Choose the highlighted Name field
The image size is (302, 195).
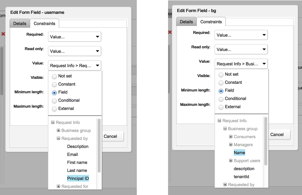[x=239, y=153]
